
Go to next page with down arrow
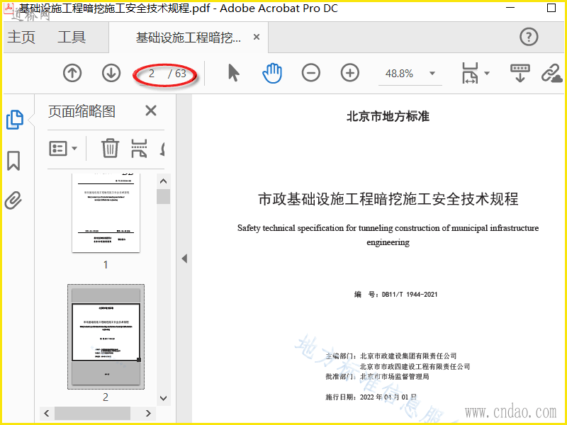111,74
